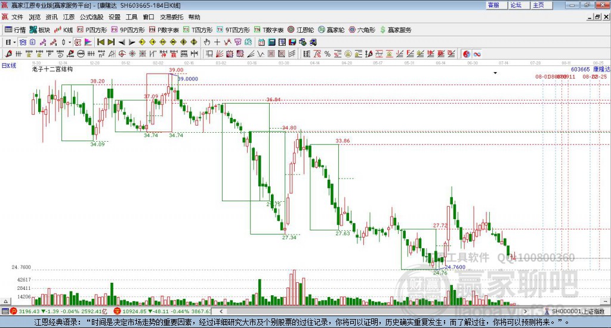Click the horizontal scrollbar right arrow
This screenshot has height=328, width=611.
point(525,311)
